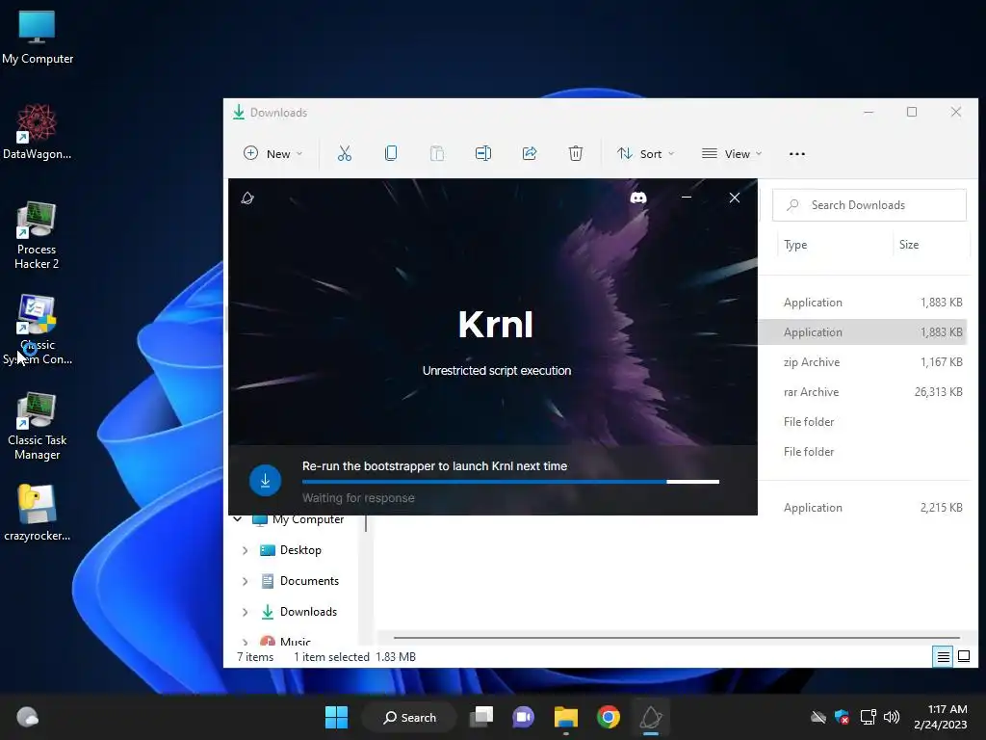Click the taskbar Search box

[x=409, y=717]
